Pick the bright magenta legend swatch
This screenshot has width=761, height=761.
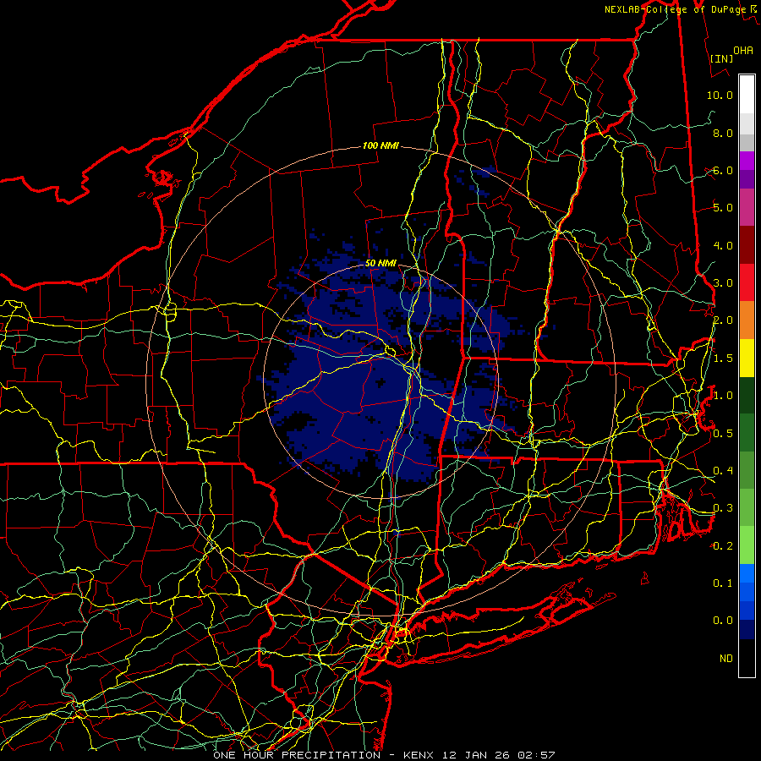pyautogui.click(x=747, y=161)
